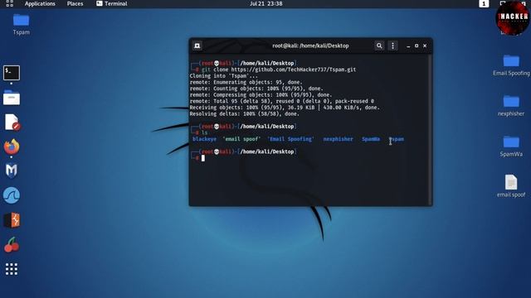Open the Places menu
Viewport: 531px width, 298px height.
click(x=75, y=3)
